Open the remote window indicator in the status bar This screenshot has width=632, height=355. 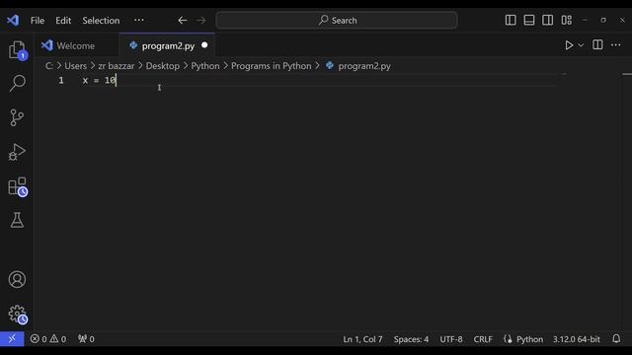coord(12,339)
